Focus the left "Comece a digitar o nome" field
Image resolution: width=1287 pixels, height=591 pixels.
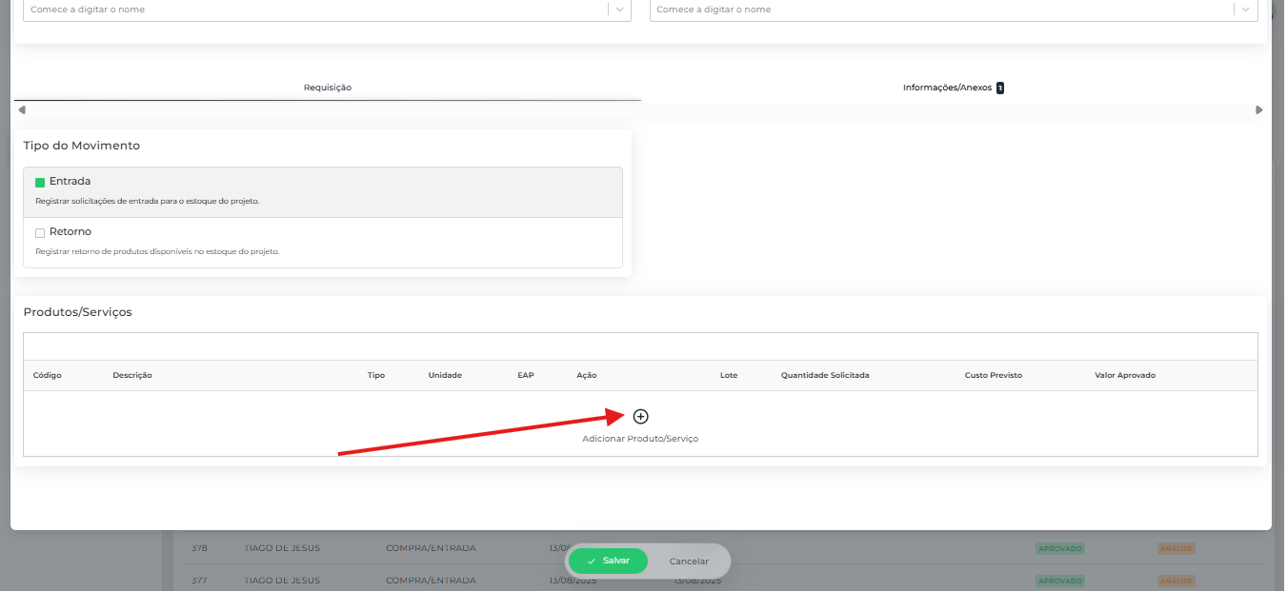(x=314, y=10)
